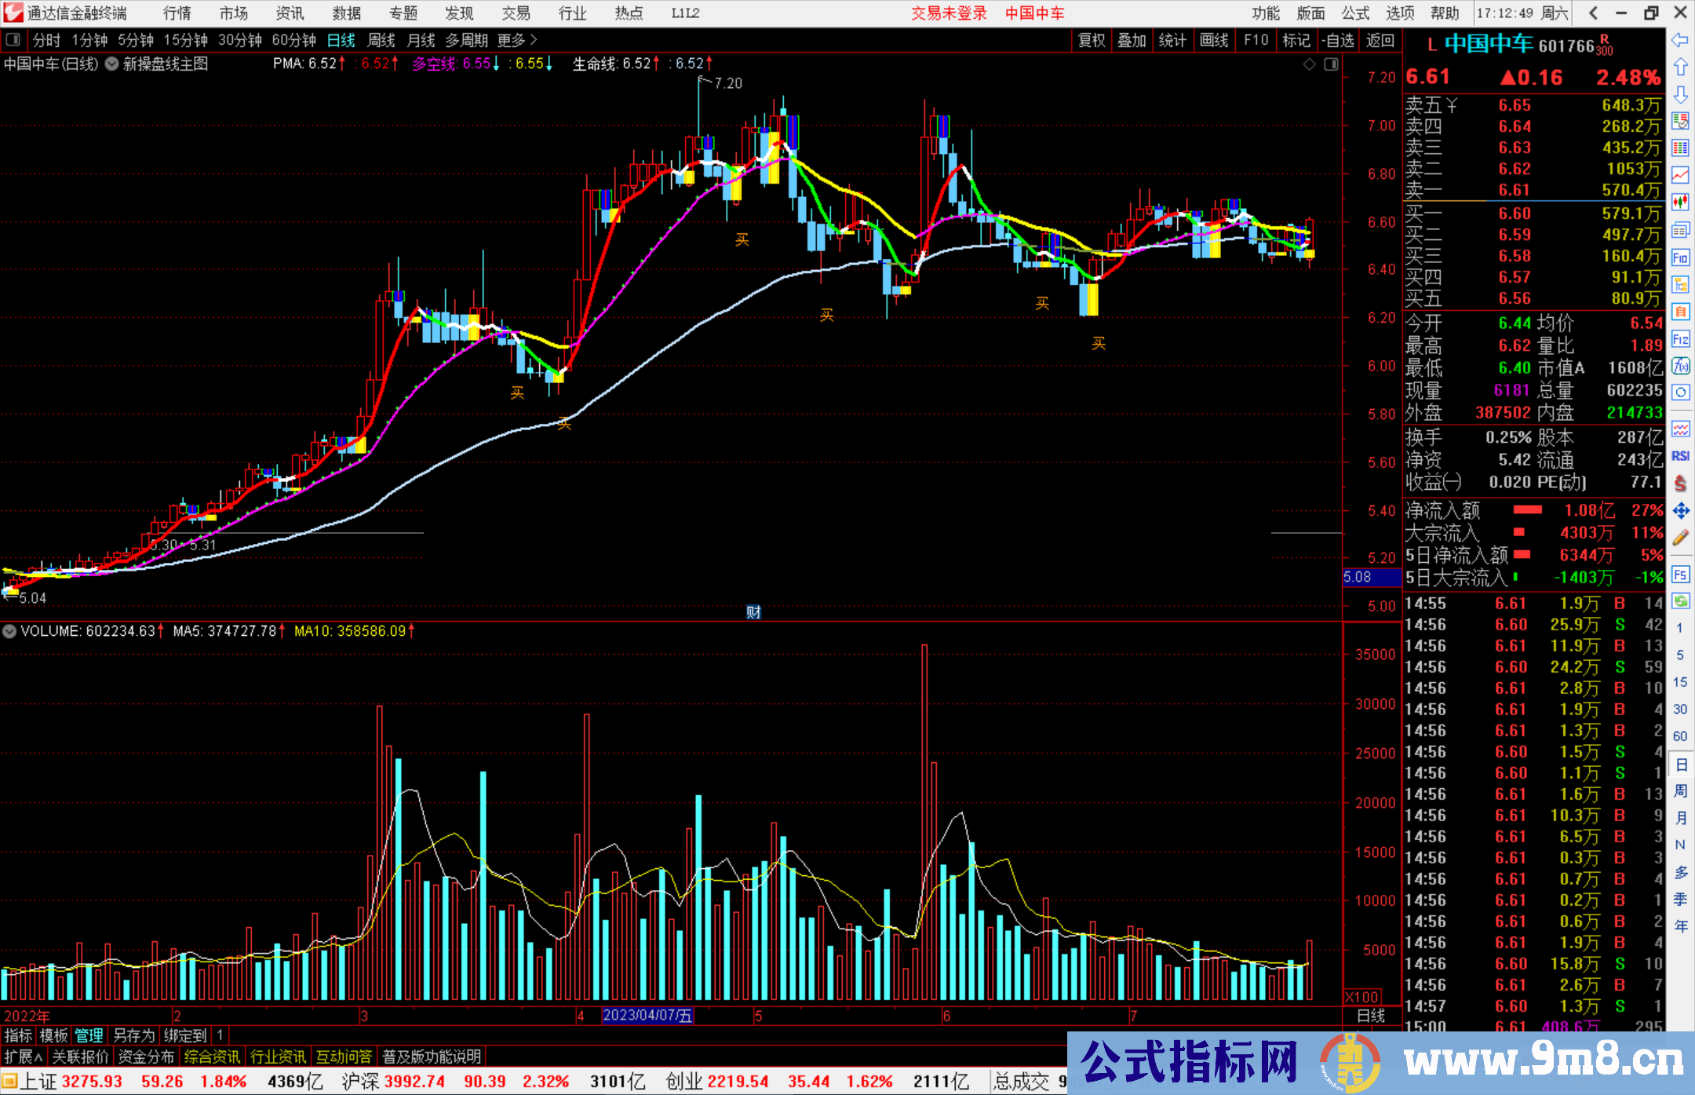Click the 财 marker on the chart
This screenshot has width=1695, height=1095.
coord(753,612)
